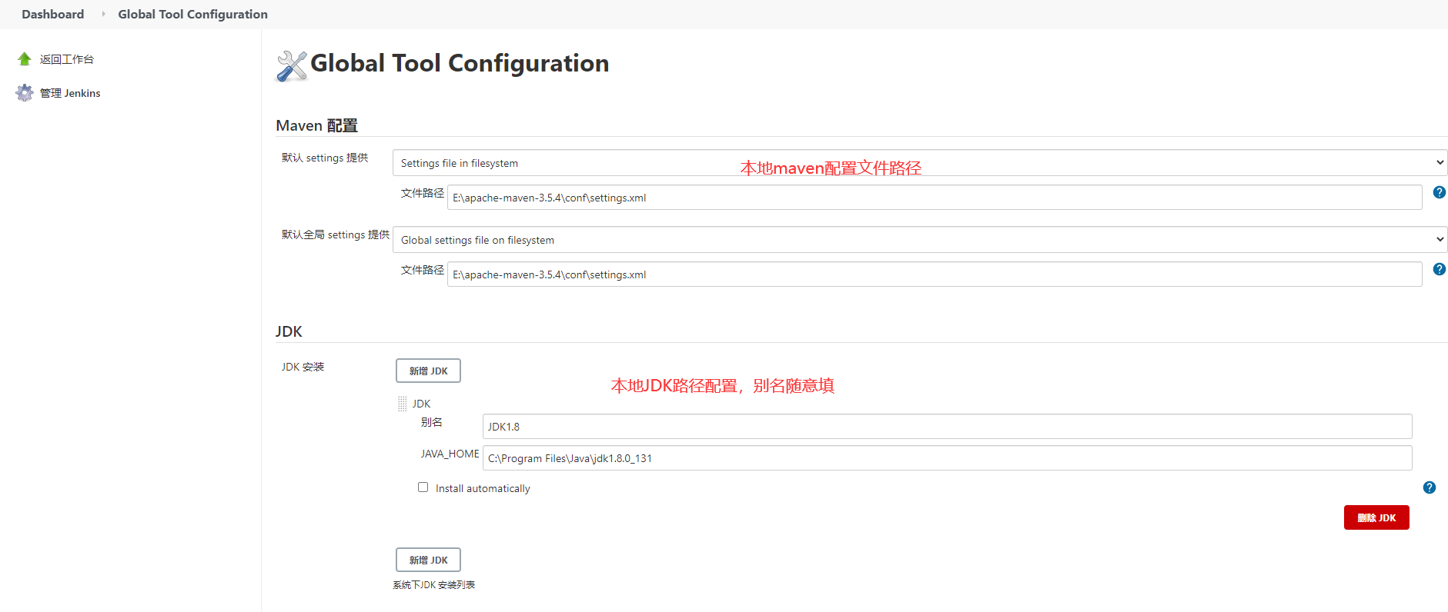Viewport: 1448px width, 612px height.
Task: Click the JDK alias input field
Action: click(x=947, y=427)
